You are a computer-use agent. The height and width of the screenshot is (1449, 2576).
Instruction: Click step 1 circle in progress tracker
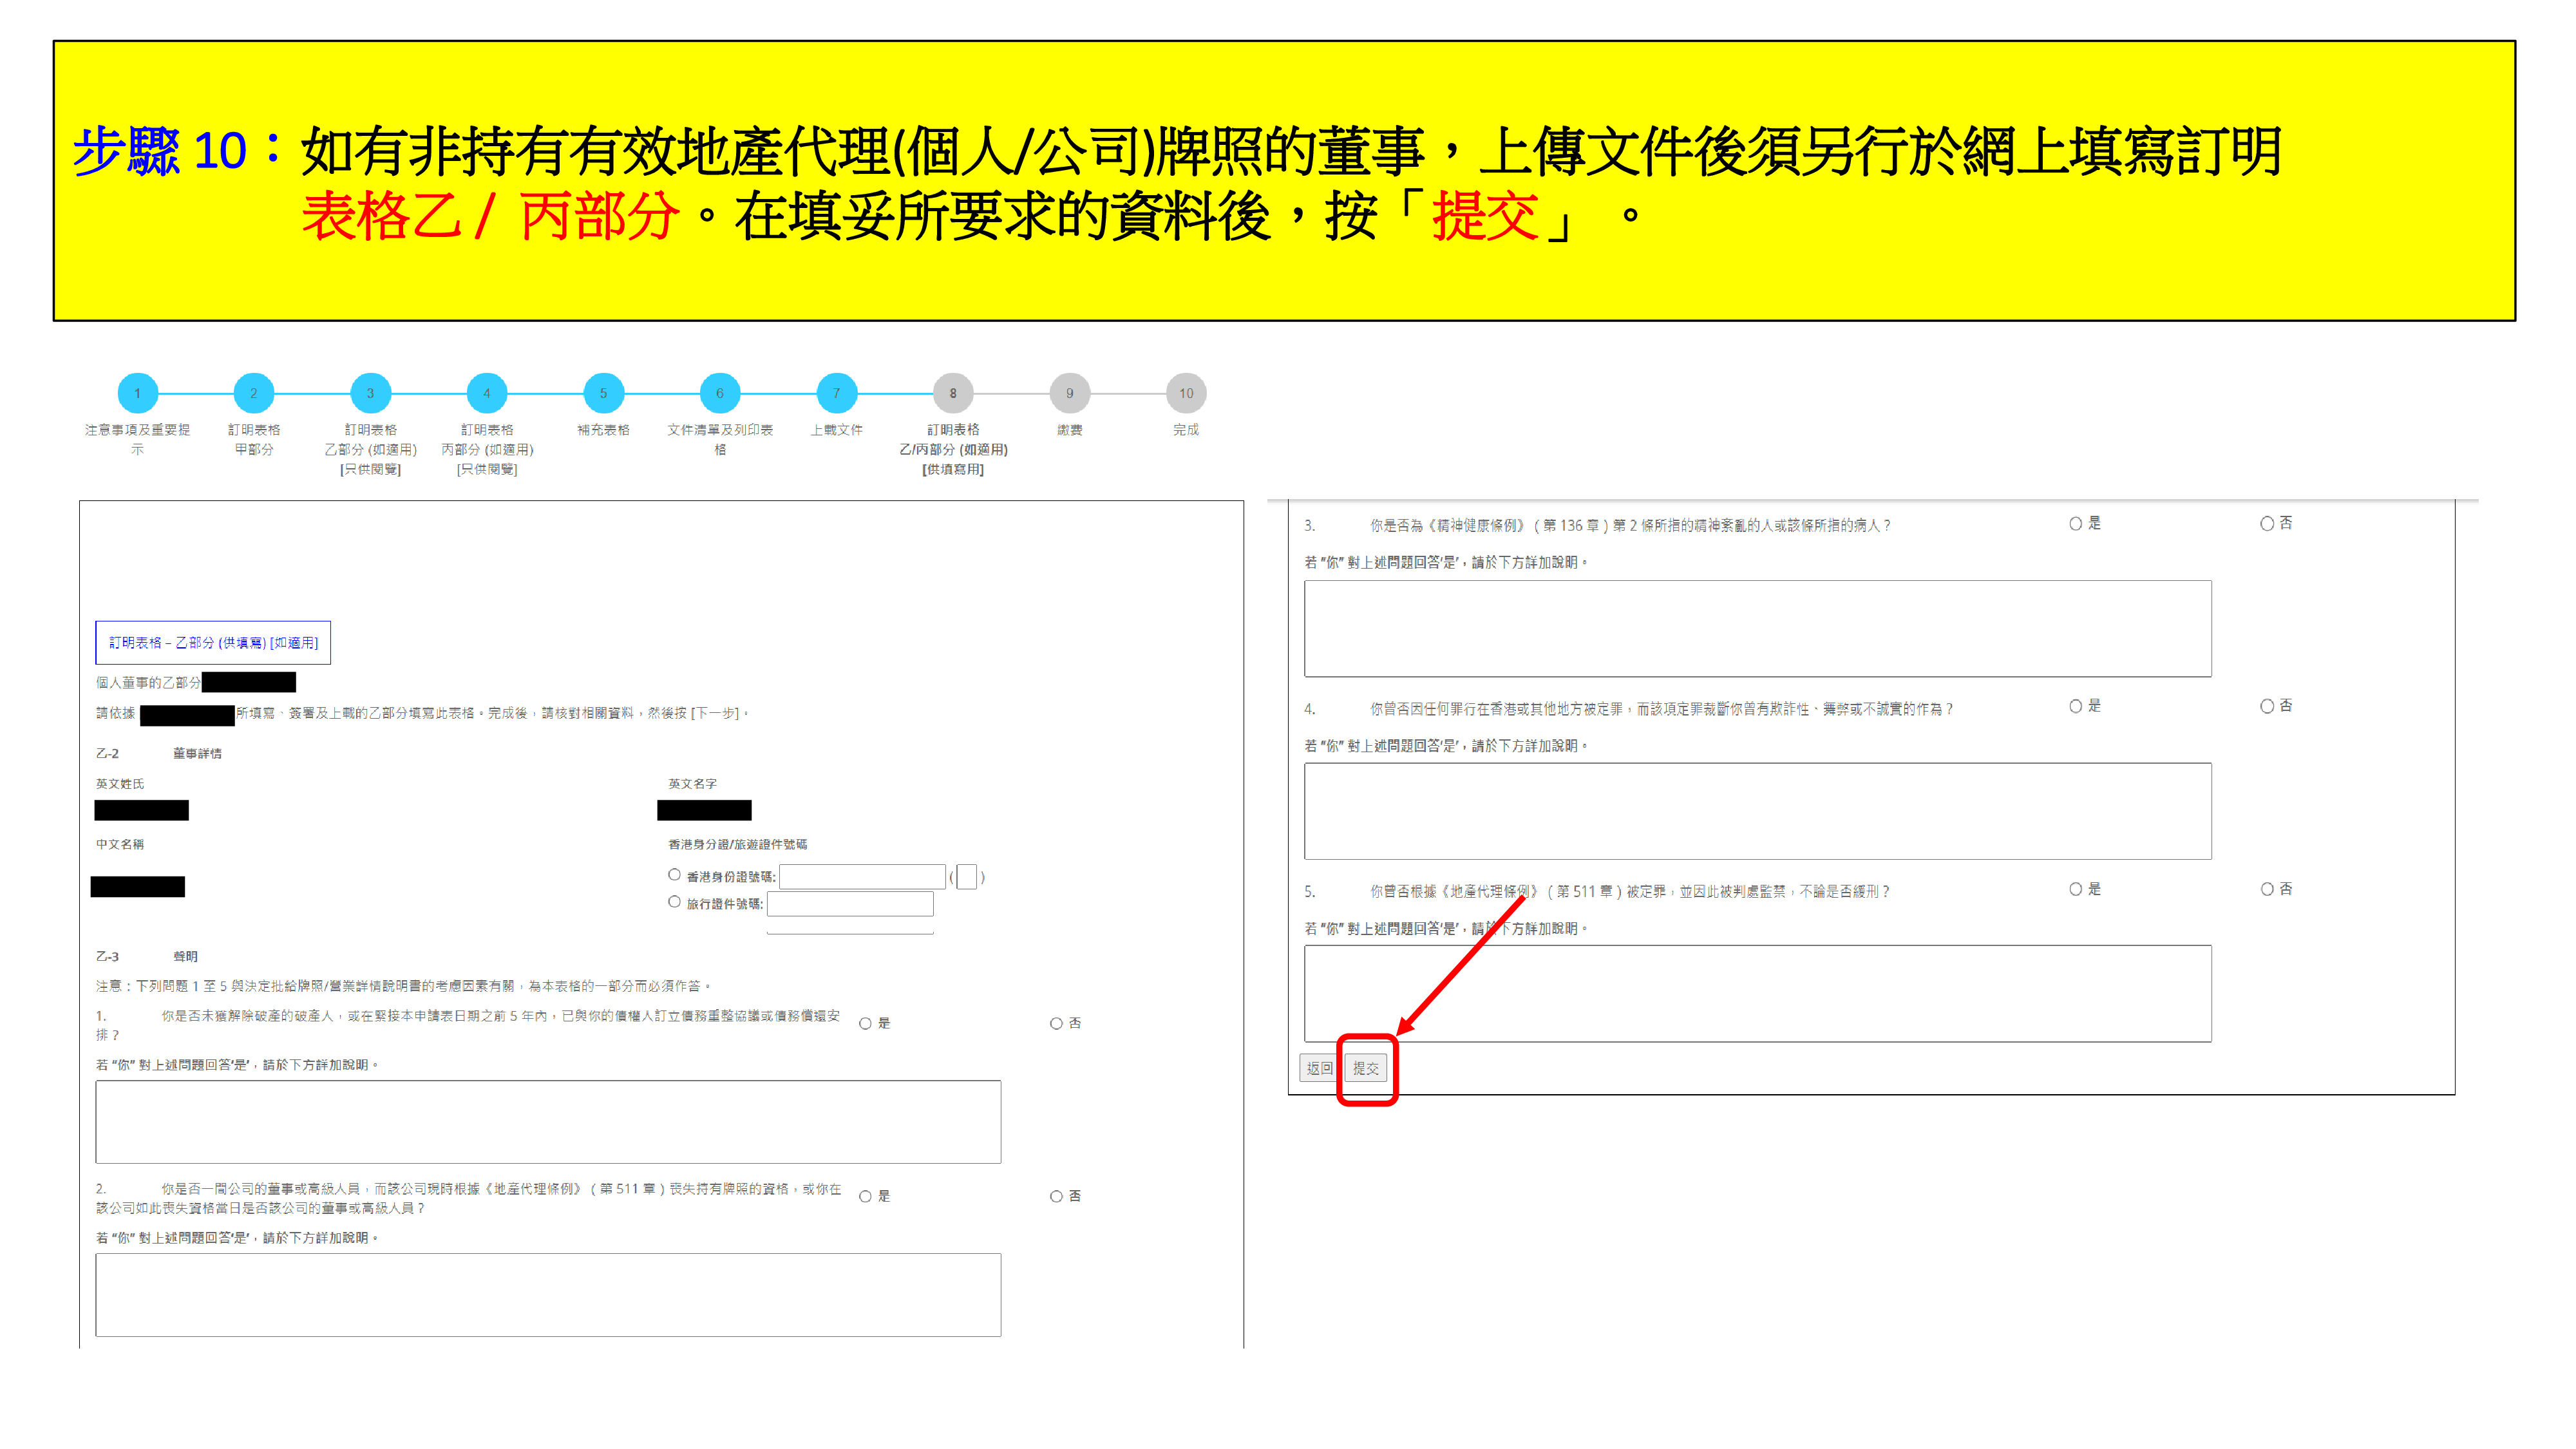click(137, 393)
